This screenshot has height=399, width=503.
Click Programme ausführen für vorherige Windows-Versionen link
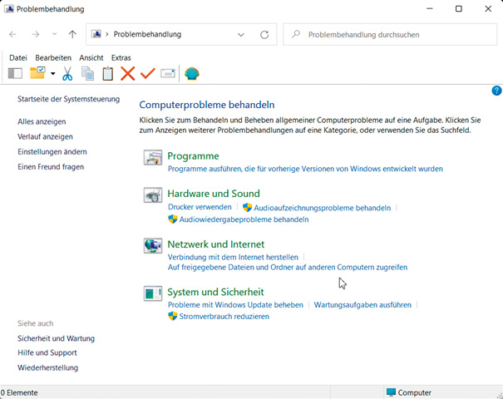point(305,169)
